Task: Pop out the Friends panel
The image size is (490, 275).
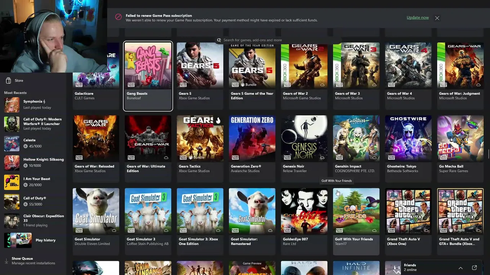Action: point(474,268)
